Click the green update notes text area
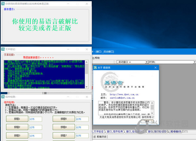The width and height of the screenshot is (196, 141). (x=44, y=74)
